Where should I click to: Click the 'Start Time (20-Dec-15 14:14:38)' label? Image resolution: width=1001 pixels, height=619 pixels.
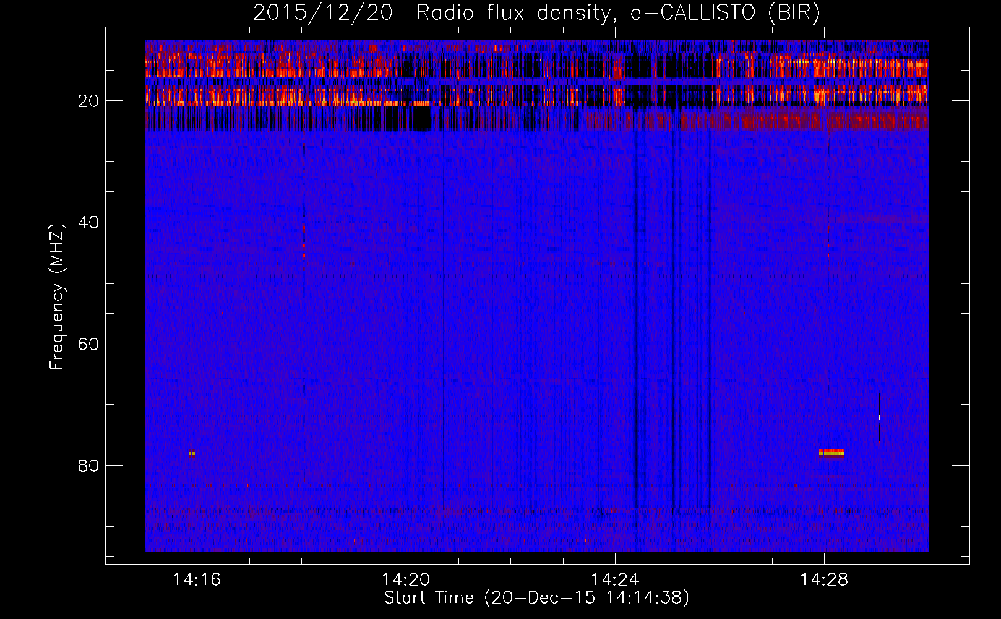click(x=536, y=598)
